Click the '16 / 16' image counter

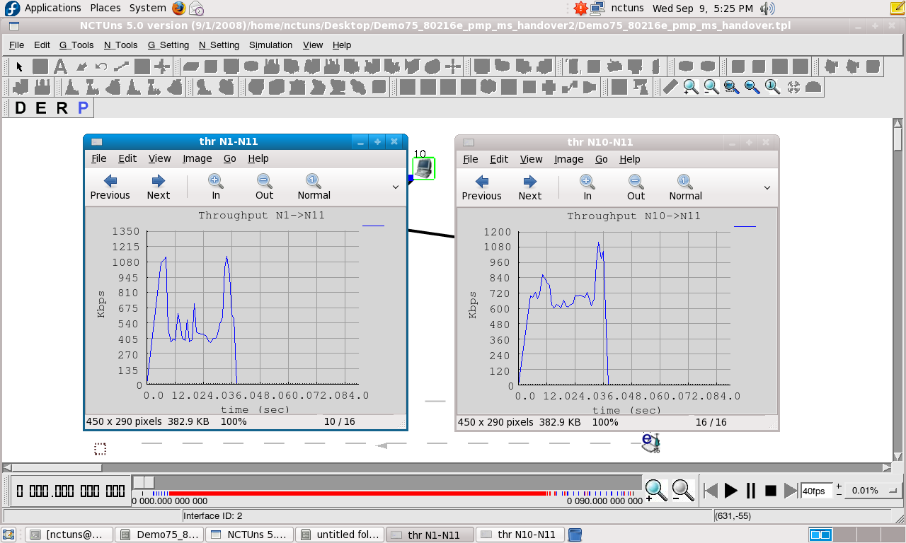pyautogui.click(x=711, y=422)
